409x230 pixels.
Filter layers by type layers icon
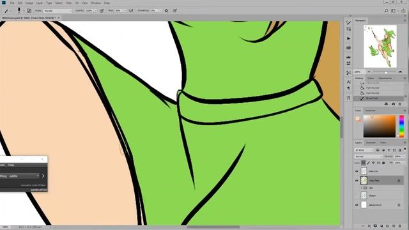coord(389,150)
